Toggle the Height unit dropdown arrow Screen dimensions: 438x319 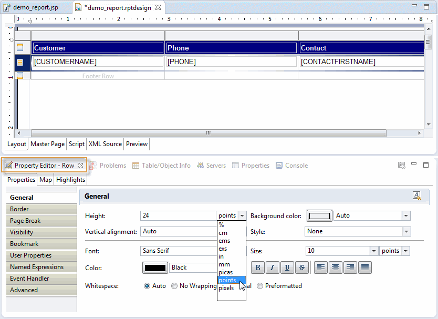coord(242,215)
